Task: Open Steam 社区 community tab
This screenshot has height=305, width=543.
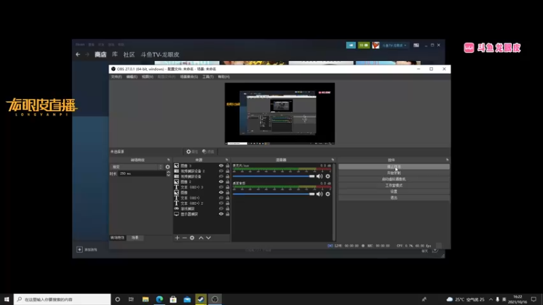Action: 129,54
